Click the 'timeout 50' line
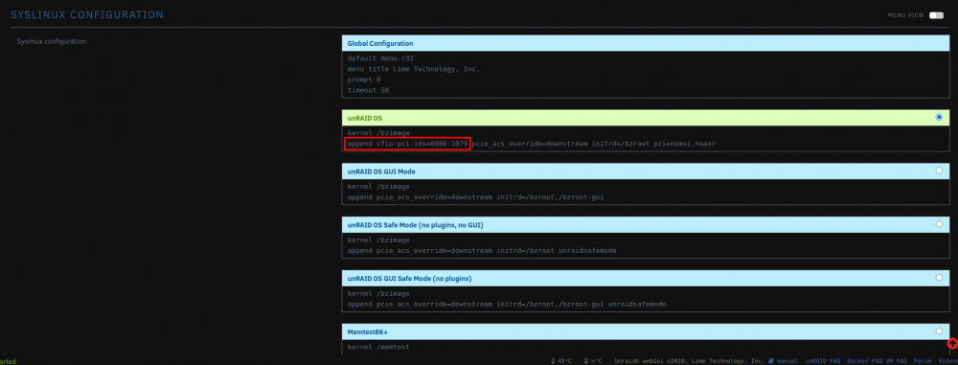The width and height of the screenshot is (958, 365). pos(369,90)
